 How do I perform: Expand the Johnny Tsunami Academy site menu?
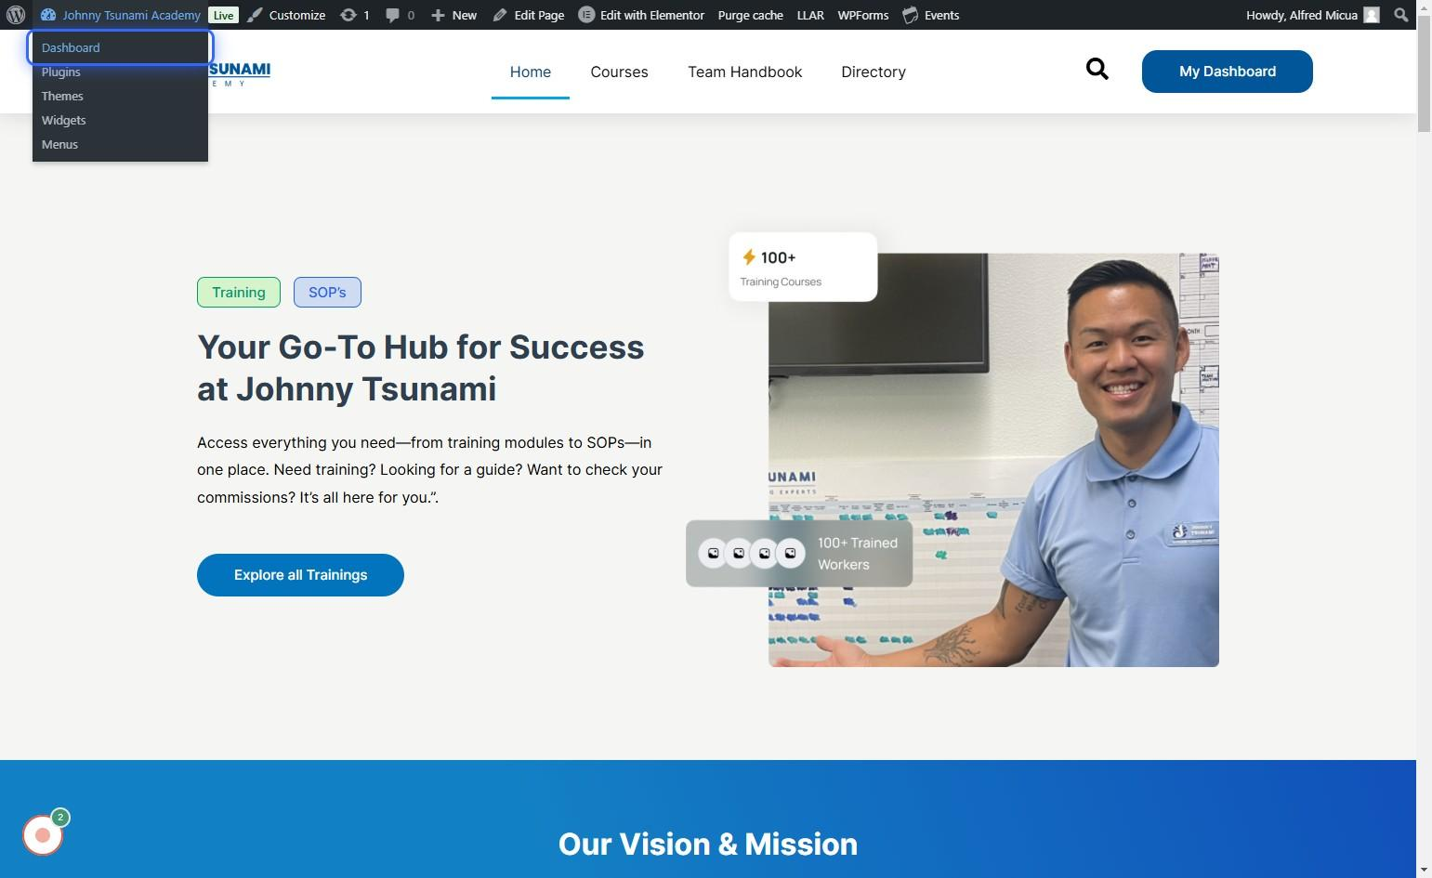(130, 15)
